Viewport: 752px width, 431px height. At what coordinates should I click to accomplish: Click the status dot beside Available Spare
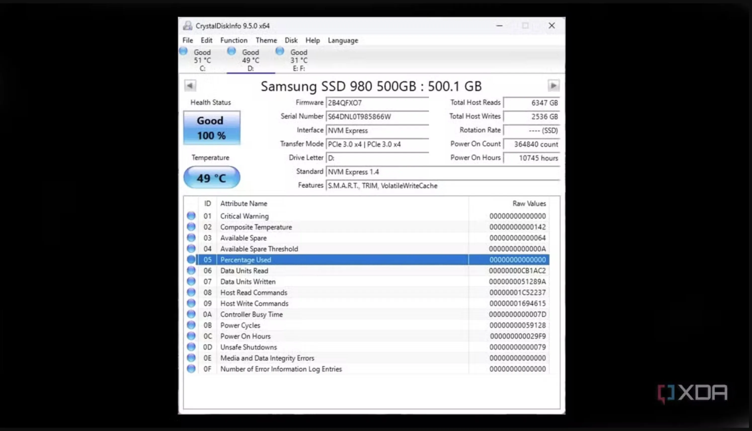point(191,238)
